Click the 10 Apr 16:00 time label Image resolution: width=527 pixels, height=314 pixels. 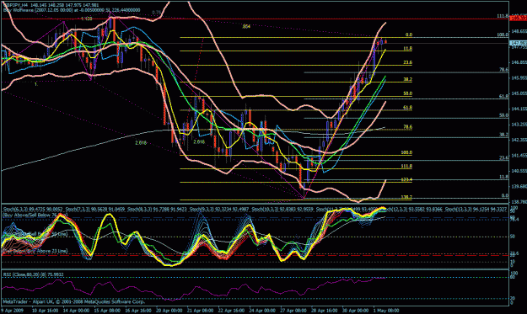[x=45, y=311]
